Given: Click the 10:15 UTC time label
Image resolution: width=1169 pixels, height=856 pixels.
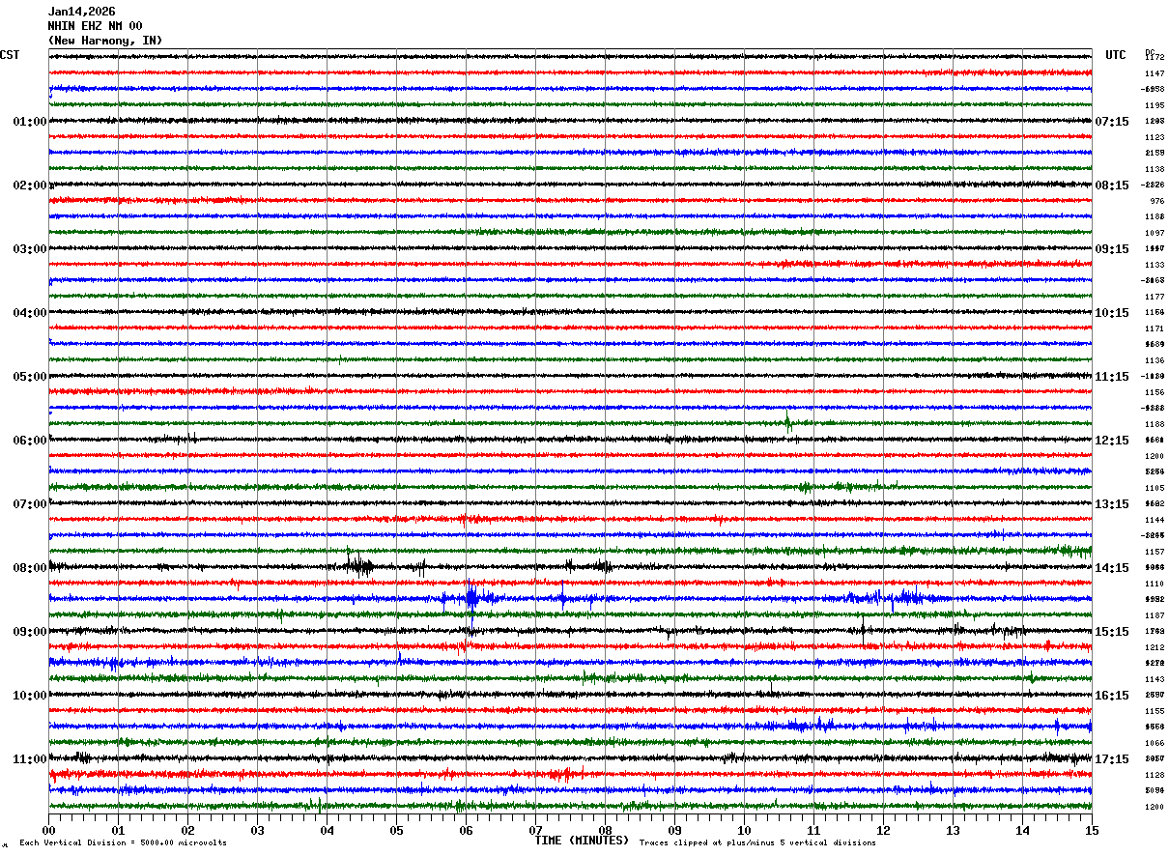Looking at the screenshot, I should tap(1112, 313).
